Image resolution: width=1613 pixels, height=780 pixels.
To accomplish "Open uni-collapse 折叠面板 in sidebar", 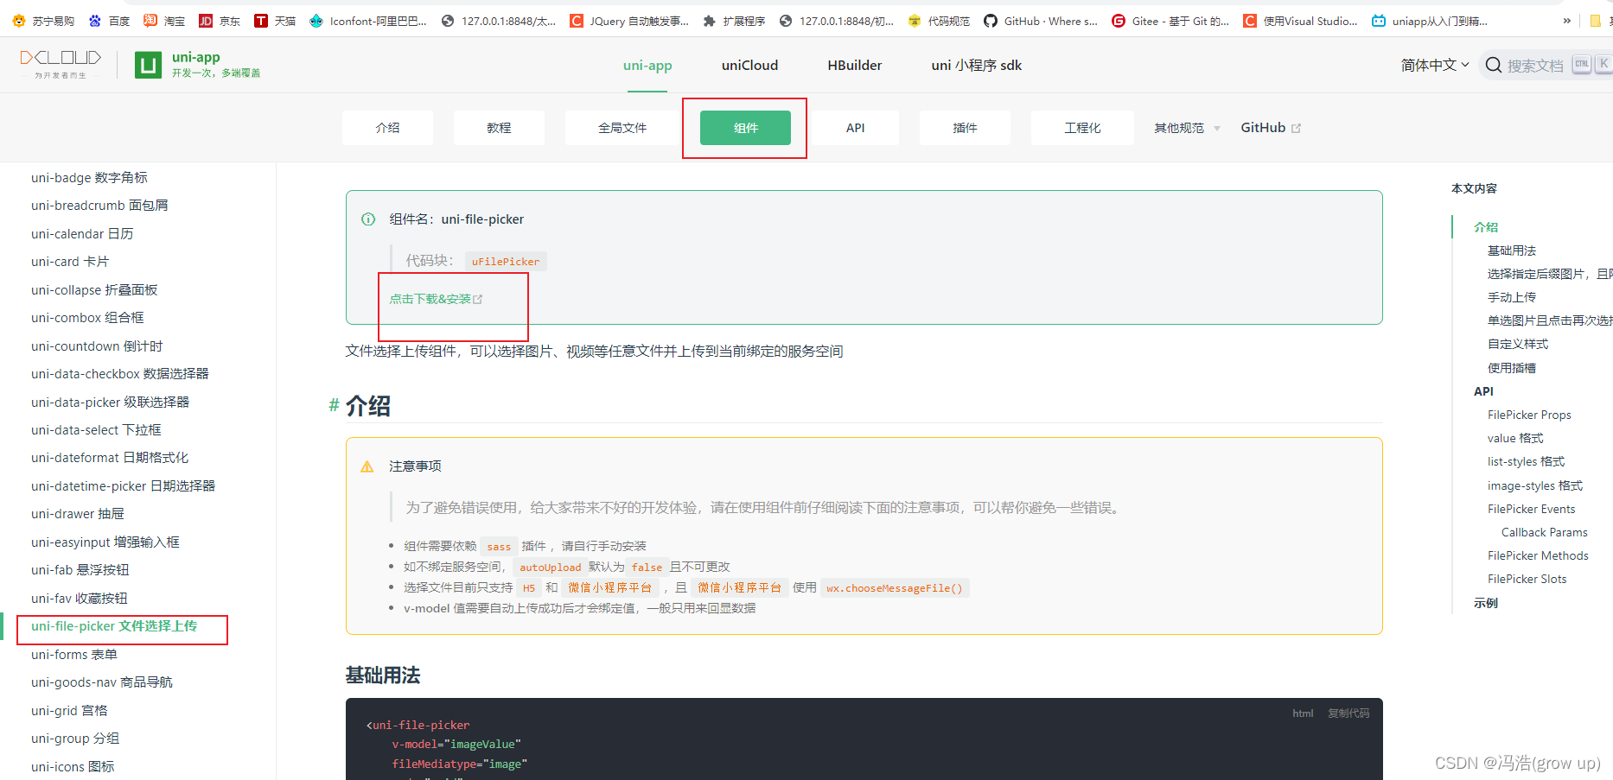I will [x=94, y=290].
